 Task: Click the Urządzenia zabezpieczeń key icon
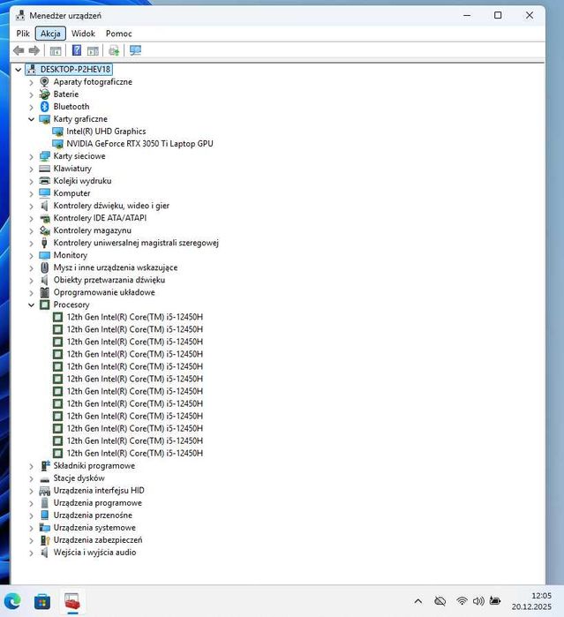[45, 540]
